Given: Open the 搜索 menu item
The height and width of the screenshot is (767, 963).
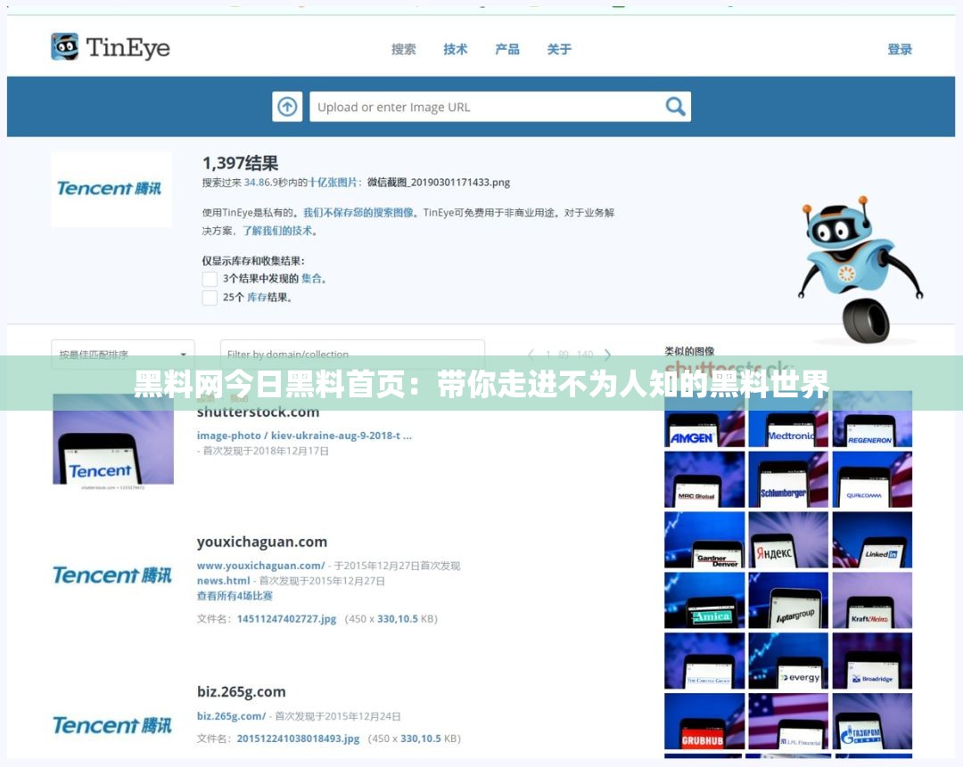Looking at the screenshot, I should coord(404,49).
